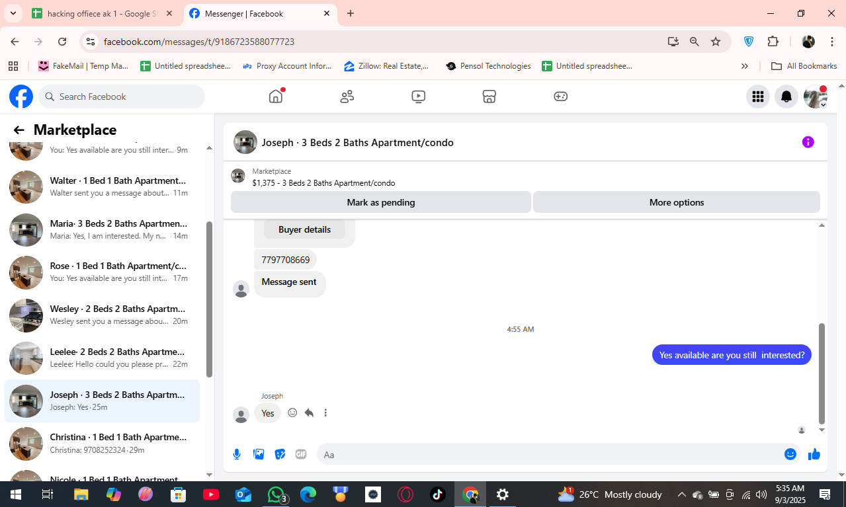Reload the page

point(62,42)
